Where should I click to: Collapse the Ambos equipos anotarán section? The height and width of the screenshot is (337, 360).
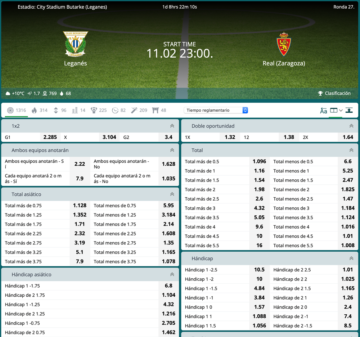(172, 150)
